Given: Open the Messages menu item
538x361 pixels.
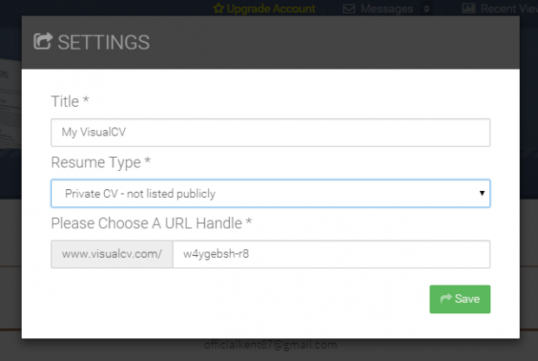Looking at the screenshot, I should coord(387,9).
